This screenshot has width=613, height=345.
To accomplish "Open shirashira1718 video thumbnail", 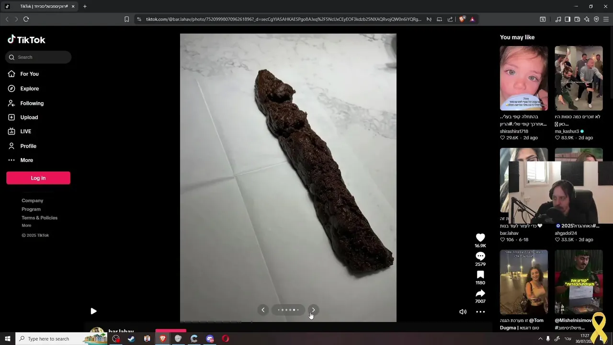I will [524, 78].
